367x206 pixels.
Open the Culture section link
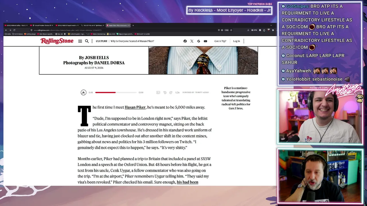[101, 41]
